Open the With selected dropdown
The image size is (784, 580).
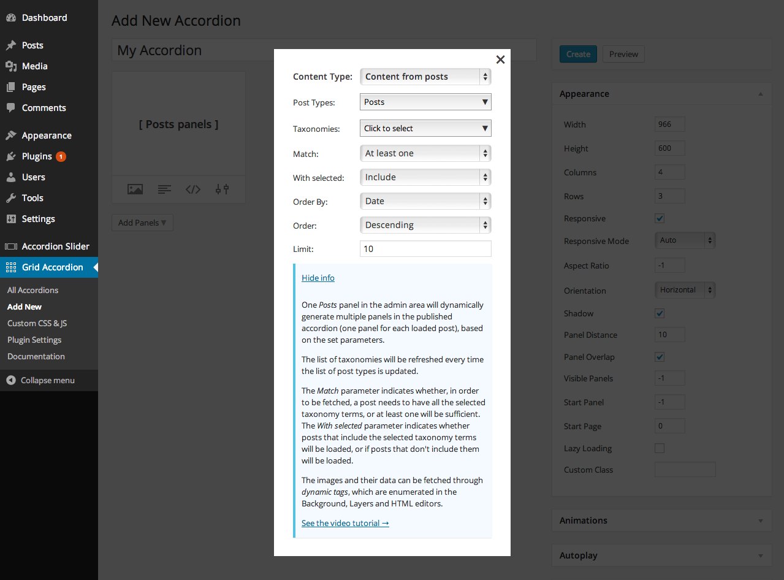tap(425, 177)
